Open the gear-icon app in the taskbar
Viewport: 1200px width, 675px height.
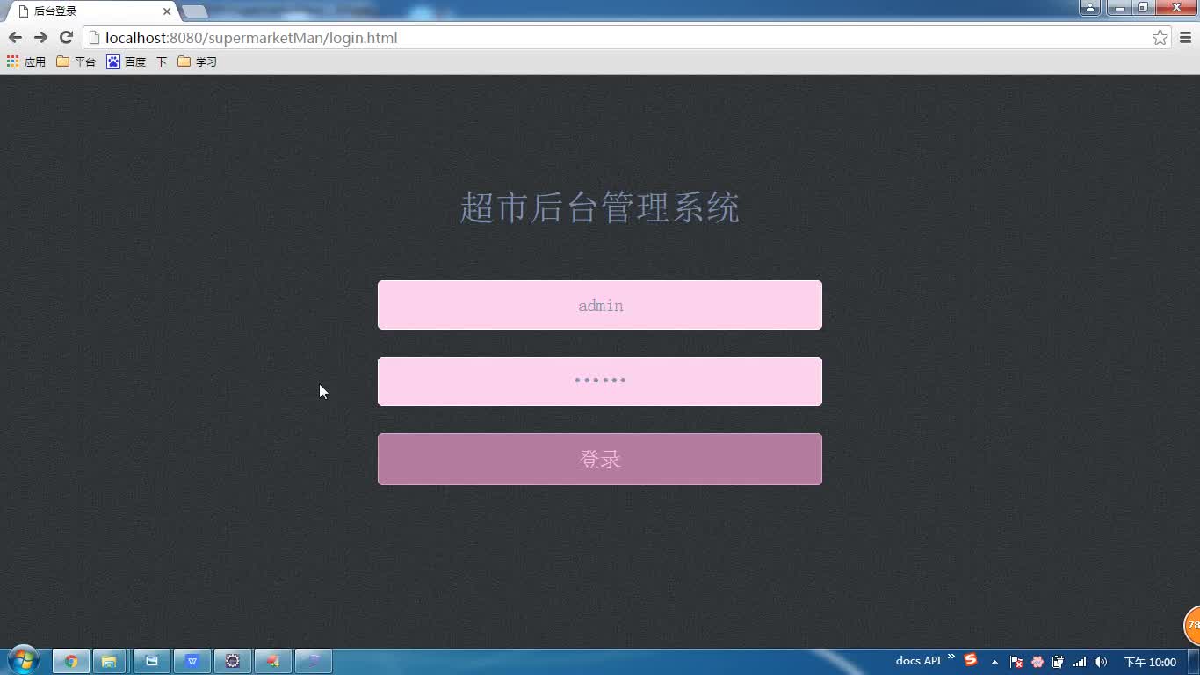pyautogui.click(x=232, y=661)
